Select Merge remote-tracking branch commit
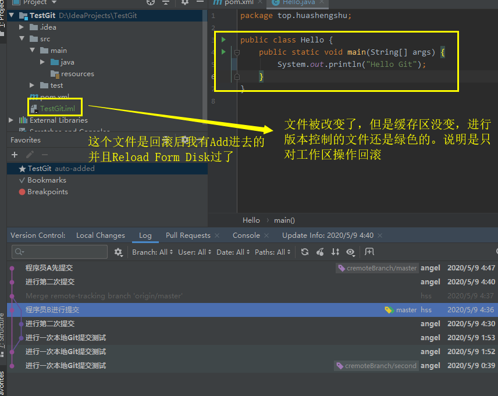Screen dimensions: 498x396 tap(252, 296)
